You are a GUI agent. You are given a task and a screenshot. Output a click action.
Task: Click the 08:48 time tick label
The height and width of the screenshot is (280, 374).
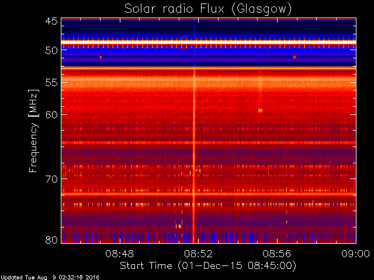pyautogui.click(x=119, y=254)
